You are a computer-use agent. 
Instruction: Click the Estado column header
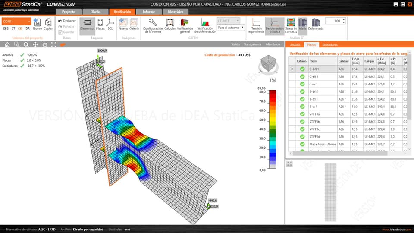click(301, 61)
